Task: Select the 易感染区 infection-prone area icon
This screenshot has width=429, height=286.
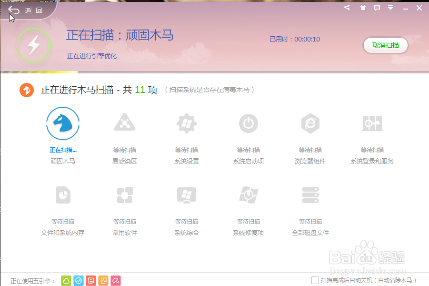Action: (124, 123)
